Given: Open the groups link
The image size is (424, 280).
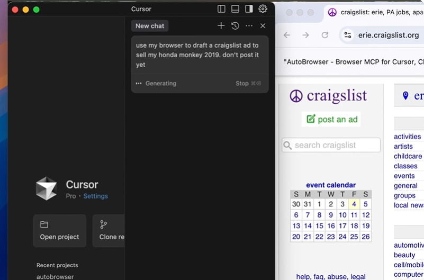Looking at the screenshot, I should 404,195.
